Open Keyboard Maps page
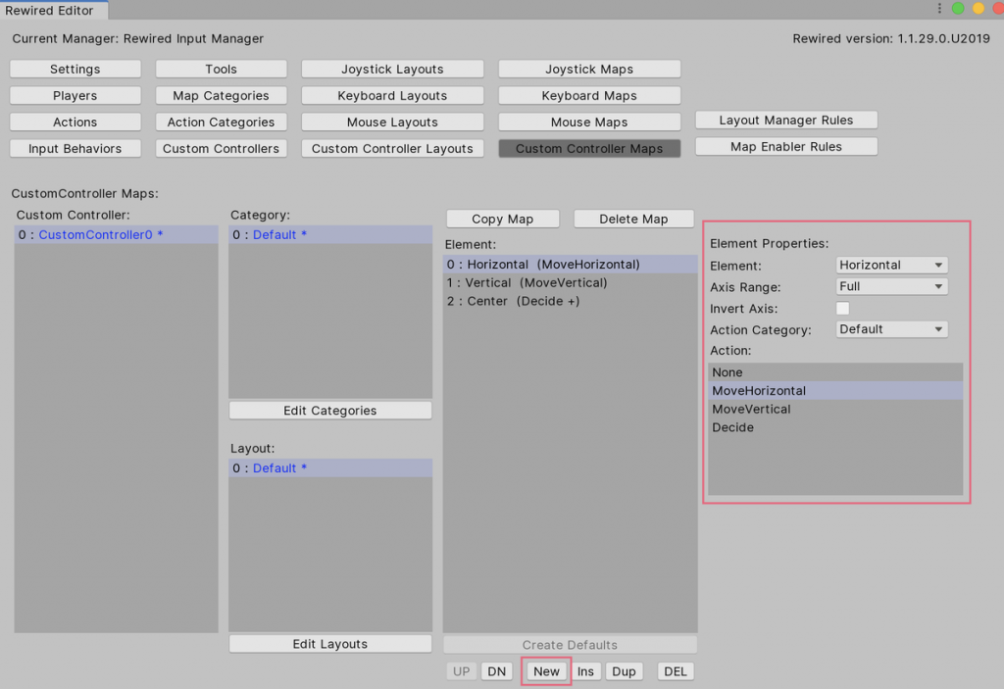The width and height of the screenshot is (1004, 689). [x=589, y=95]
